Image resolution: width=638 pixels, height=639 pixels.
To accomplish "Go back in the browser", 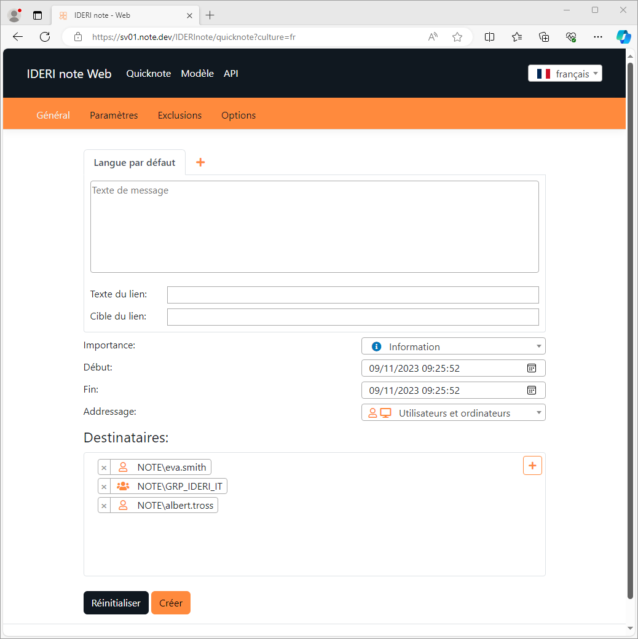I will [x=18, y=37].
